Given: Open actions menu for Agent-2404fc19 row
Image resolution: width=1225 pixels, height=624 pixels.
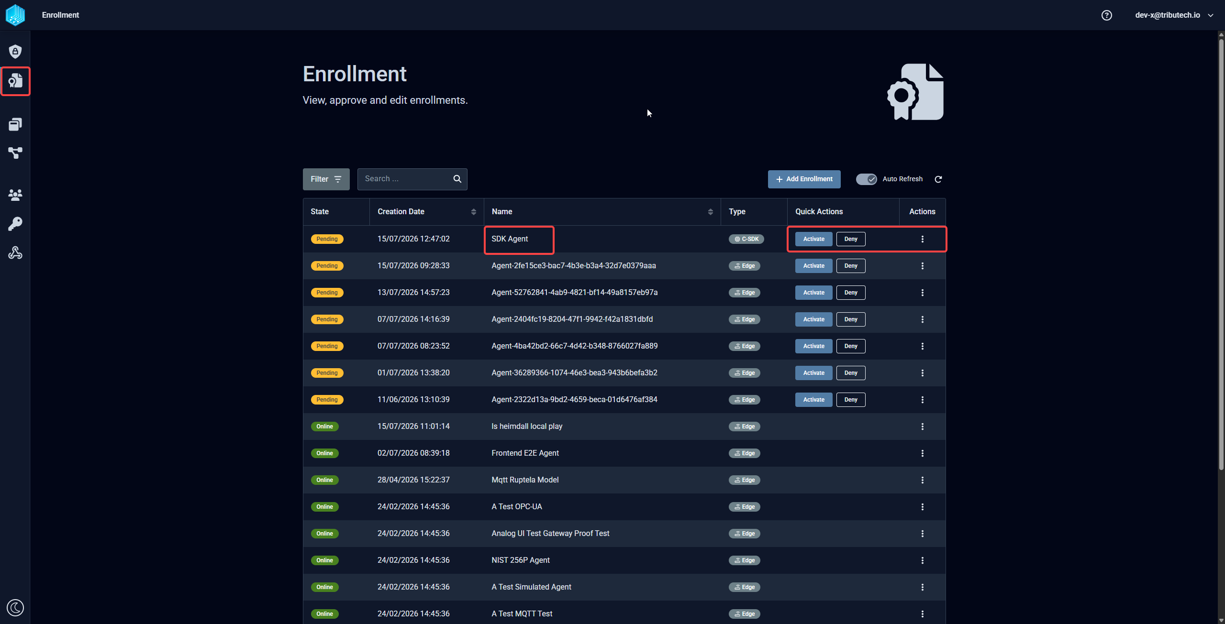Looking at the screenshot, I should click(923, 319).
